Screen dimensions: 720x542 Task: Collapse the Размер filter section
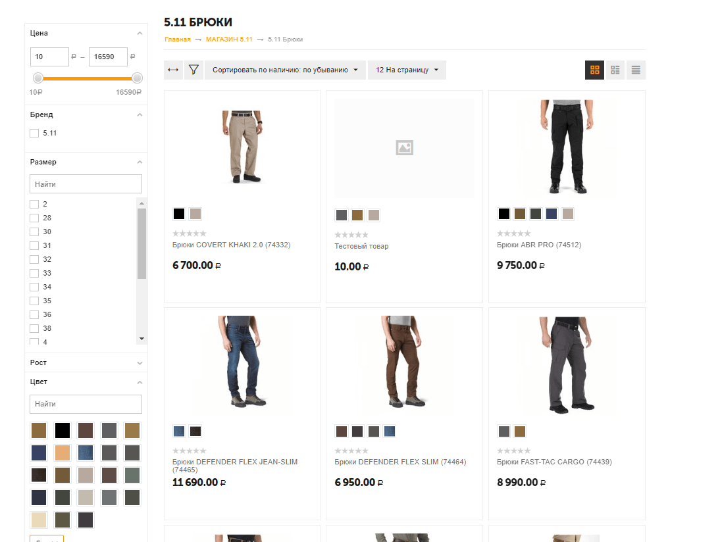click(140, 162)
